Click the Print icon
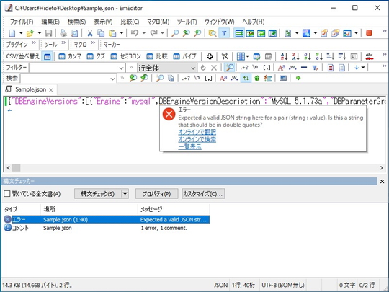 pos(63,32)
